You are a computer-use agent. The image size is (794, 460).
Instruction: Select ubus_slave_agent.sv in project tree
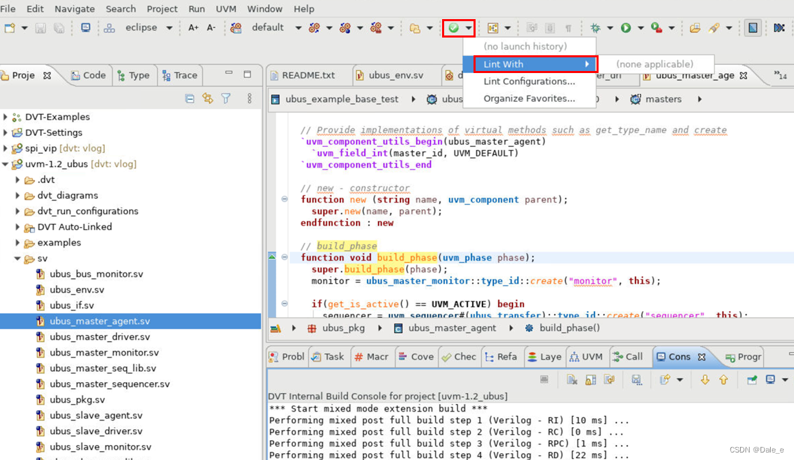coord(96,416)
